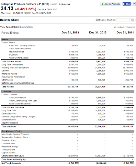
Task: Click the GO button
Action: [x=133, y=20]
